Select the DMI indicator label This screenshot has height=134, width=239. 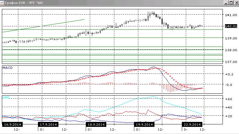(6, 97)
